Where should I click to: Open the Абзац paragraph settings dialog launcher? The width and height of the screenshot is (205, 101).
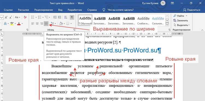tap(74, 30)
